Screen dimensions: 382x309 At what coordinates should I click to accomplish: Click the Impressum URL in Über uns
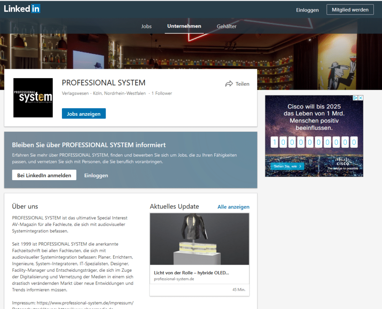pos(85,303)
